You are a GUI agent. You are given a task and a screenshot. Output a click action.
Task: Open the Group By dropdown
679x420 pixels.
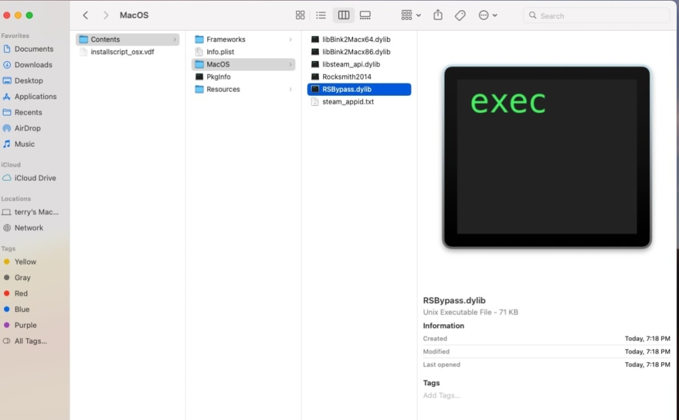point(411,15)
